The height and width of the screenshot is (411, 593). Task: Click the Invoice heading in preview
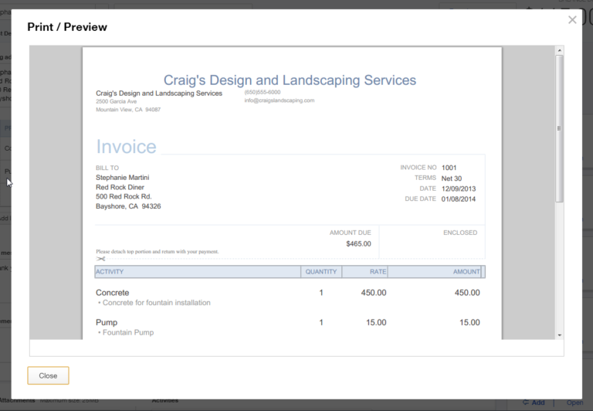coord(126,147)
